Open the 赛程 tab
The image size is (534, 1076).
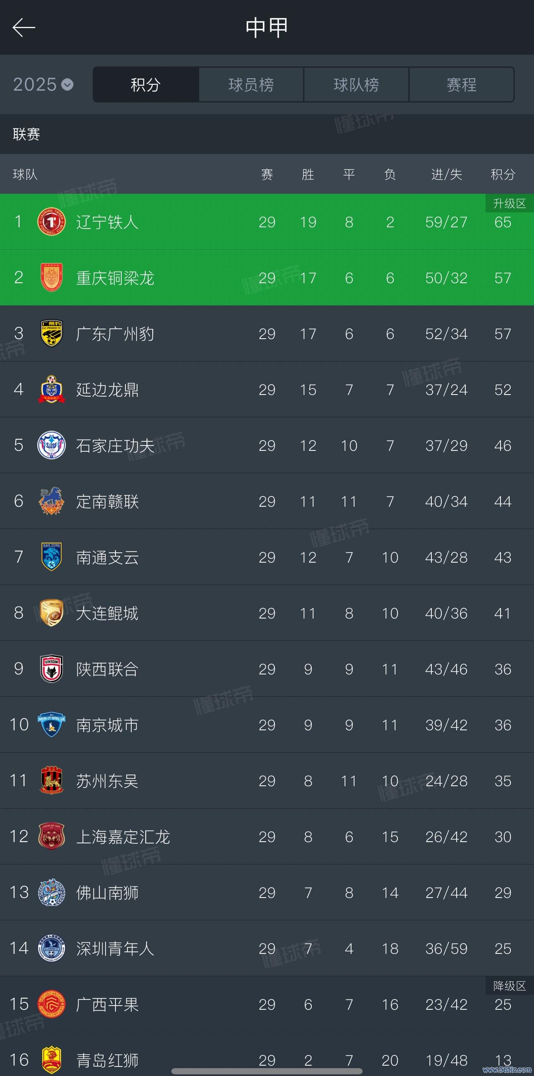point(462,85)
